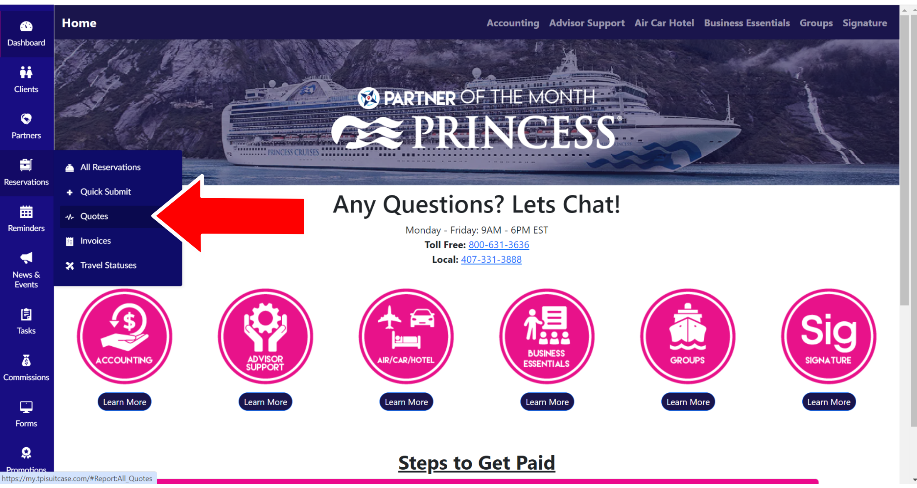The width and height of the screenshot is (917, 488).
Task: Go to the Partners sidebar icon
Action: click(26, 119)
